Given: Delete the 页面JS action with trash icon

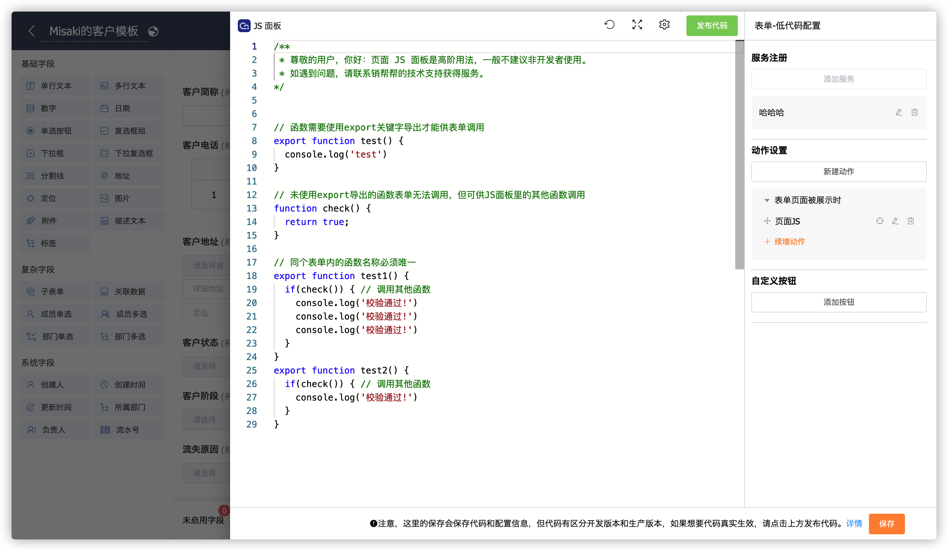Looking at the screenshot, I should 911,221.
